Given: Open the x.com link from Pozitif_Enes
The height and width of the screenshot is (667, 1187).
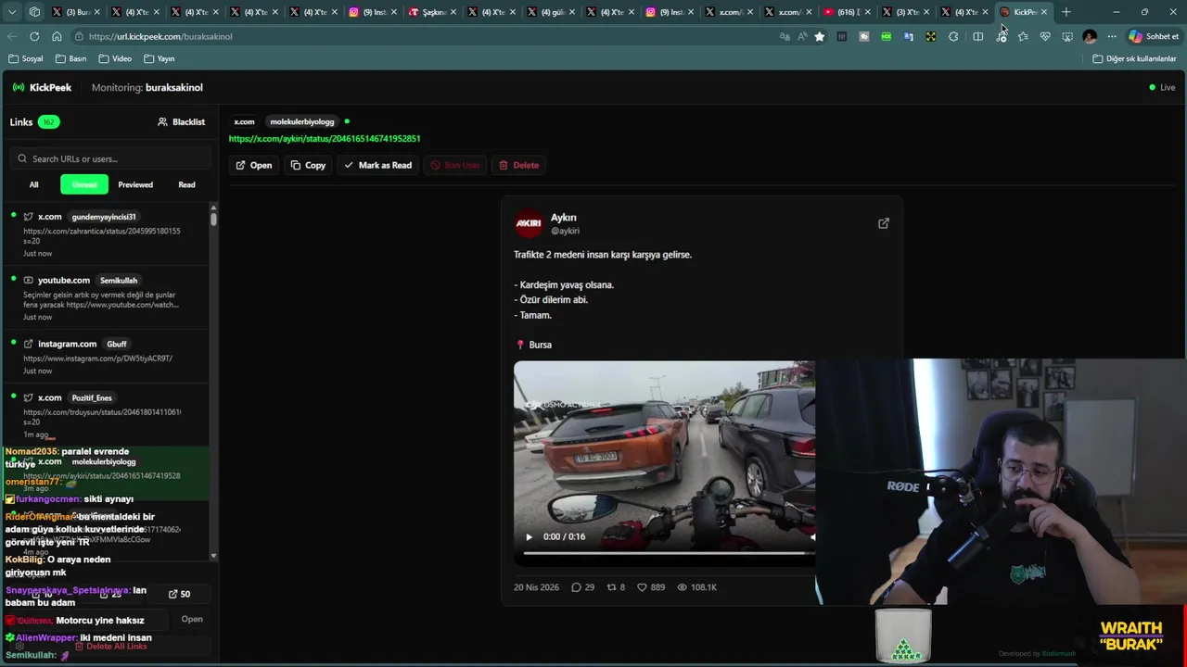Looking at the screenshot, I should pyautogui.click(x=106, y=415).
